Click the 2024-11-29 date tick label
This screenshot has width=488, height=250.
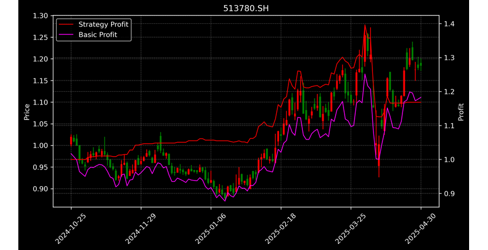click(141, 228)
